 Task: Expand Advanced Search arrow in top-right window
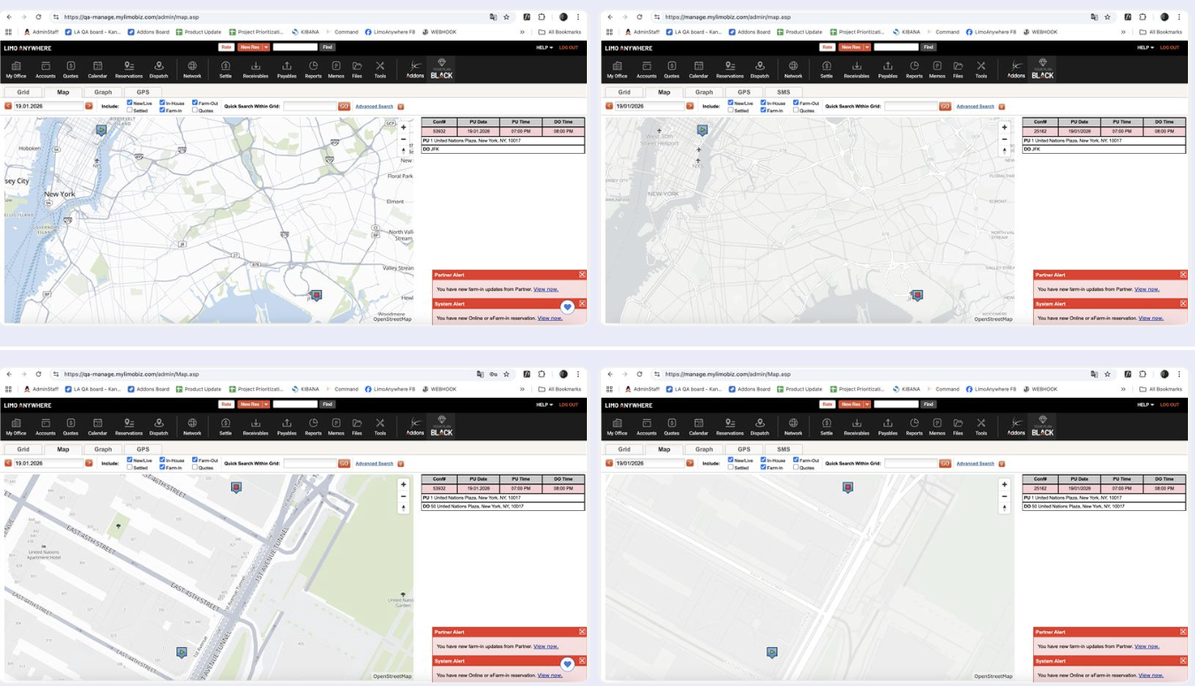tap(1002, 107)
